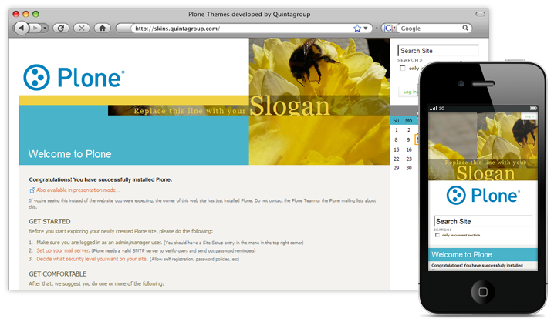Viewport: 554px width, 322px height.
Task: Click the 'Welcome to Plone' heading in browser
Action: point(69,154)
